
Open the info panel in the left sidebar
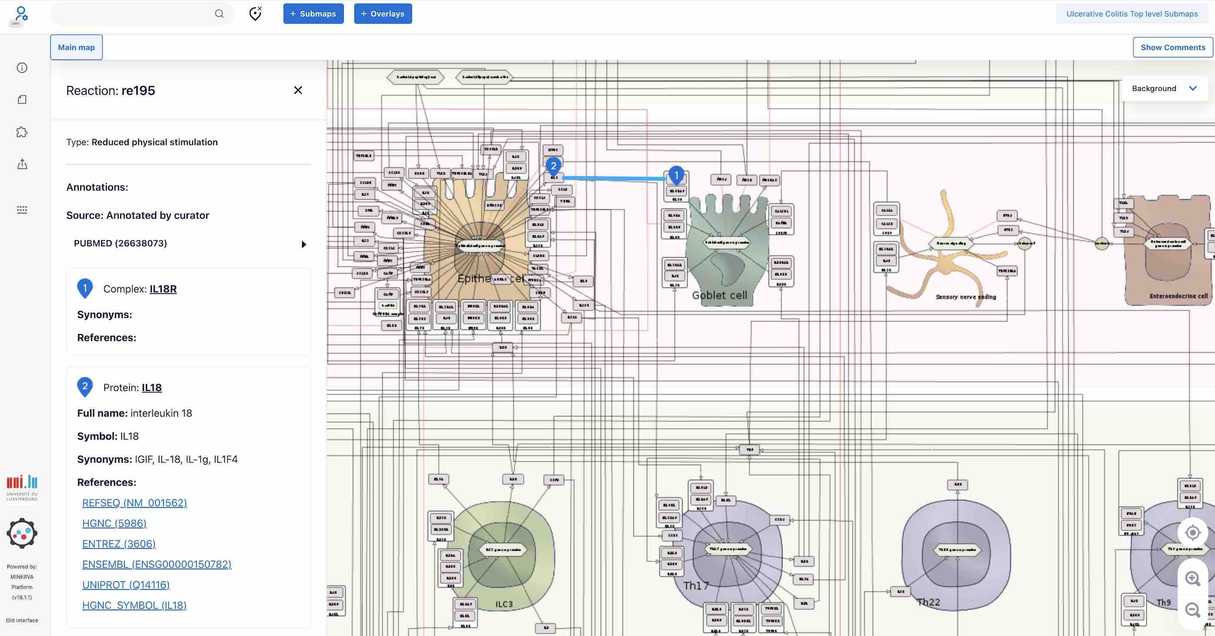pyautogui.click(x=22, y=67)
